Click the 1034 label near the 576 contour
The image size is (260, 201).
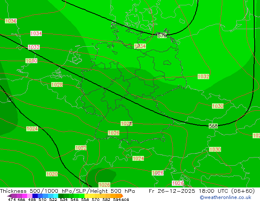[x=140, y=46]
